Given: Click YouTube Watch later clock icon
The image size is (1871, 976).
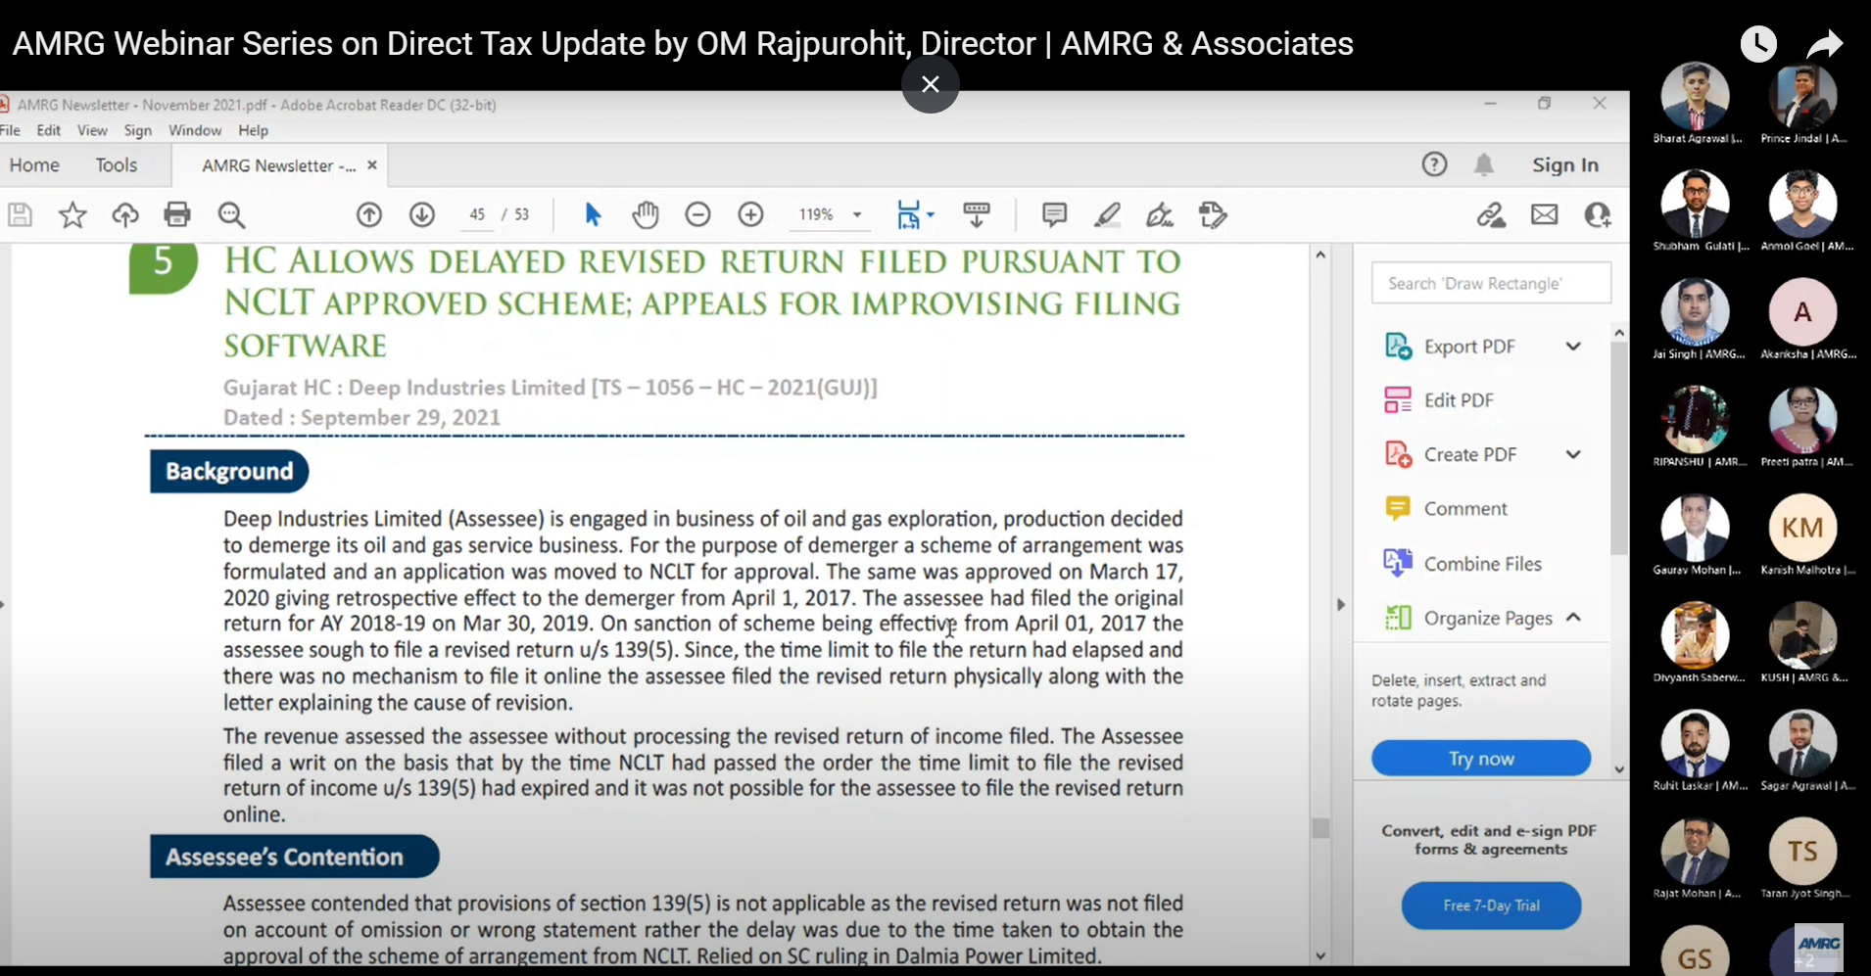Looking at the screenshot, I should pos(1758,43).
